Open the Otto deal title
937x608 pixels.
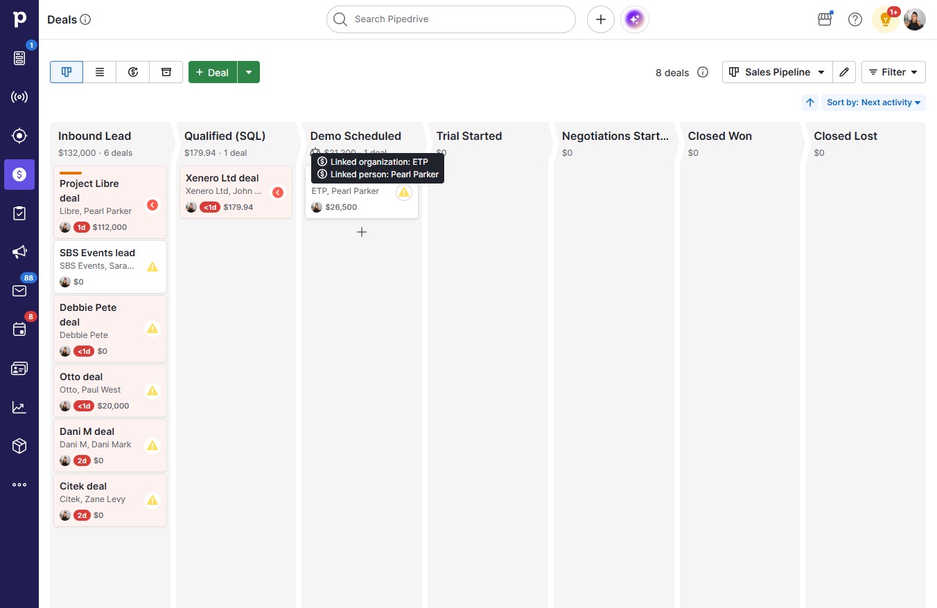click(81, 377)
